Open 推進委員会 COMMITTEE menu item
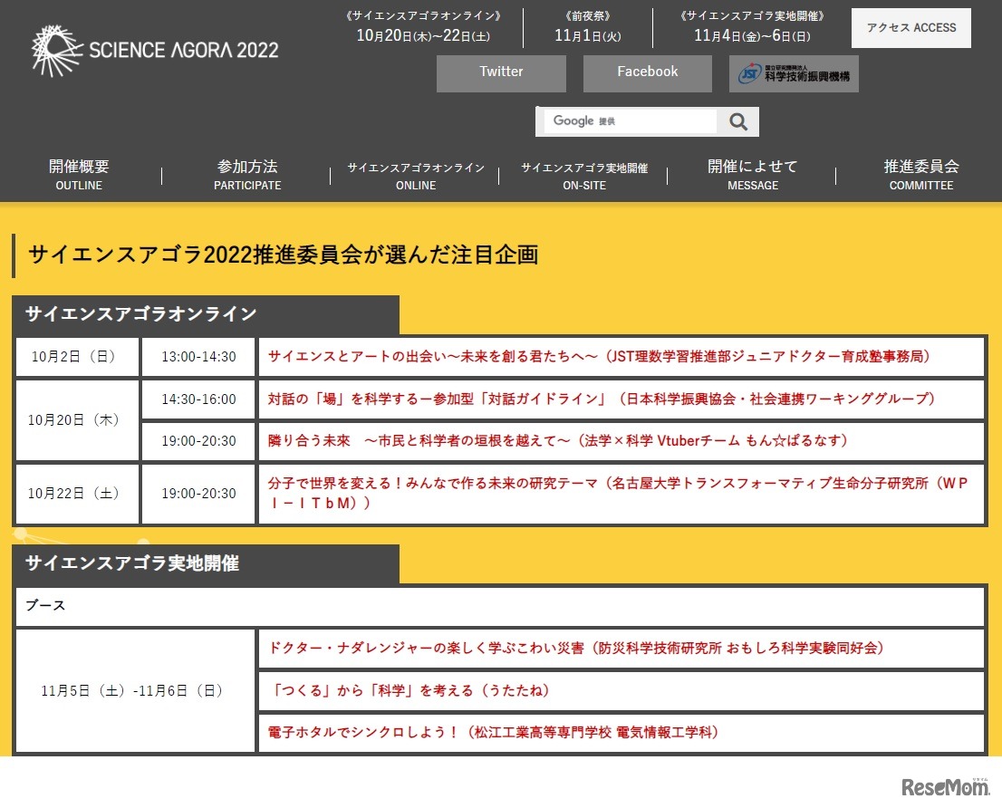Image resolution: width=1002 pixels, height=808 pixels. click(x=921, y=175)
